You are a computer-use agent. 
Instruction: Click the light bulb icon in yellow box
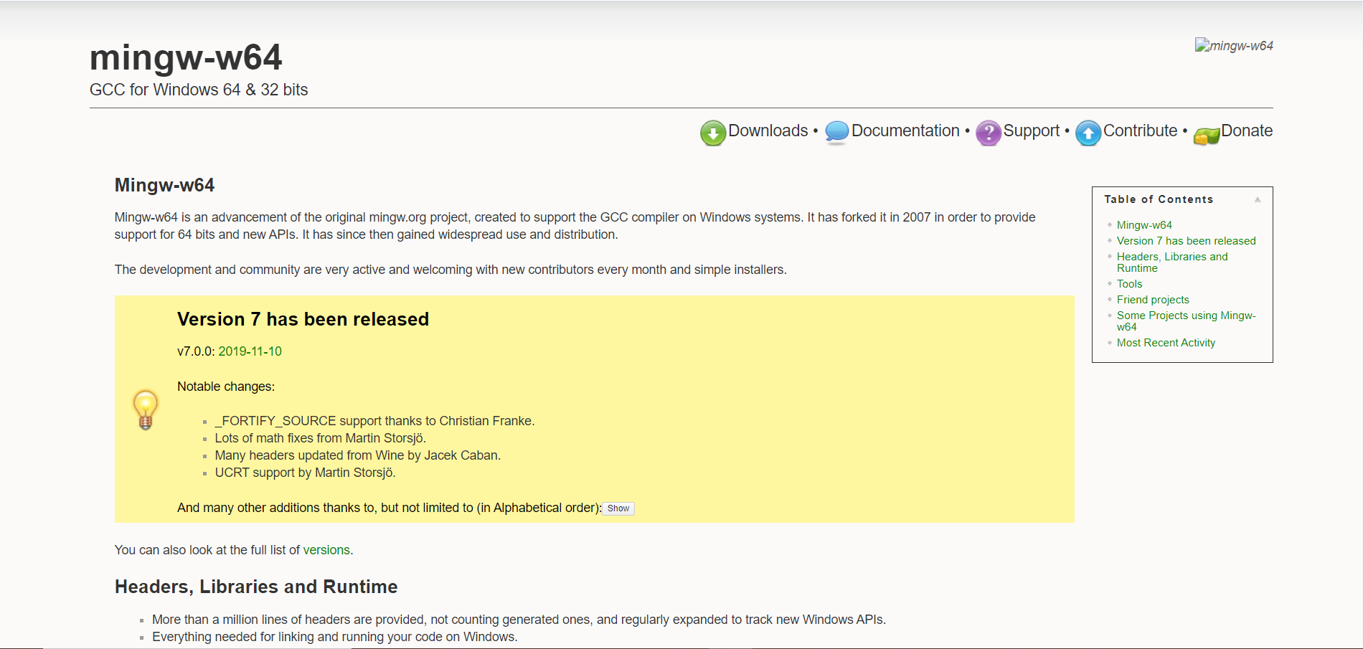pyautogui.click(x=146, y=409)
